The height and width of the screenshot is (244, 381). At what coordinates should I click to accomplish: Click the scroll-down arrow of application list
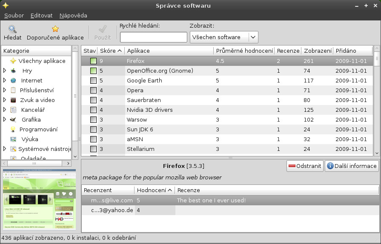click(x=377, y=153)
